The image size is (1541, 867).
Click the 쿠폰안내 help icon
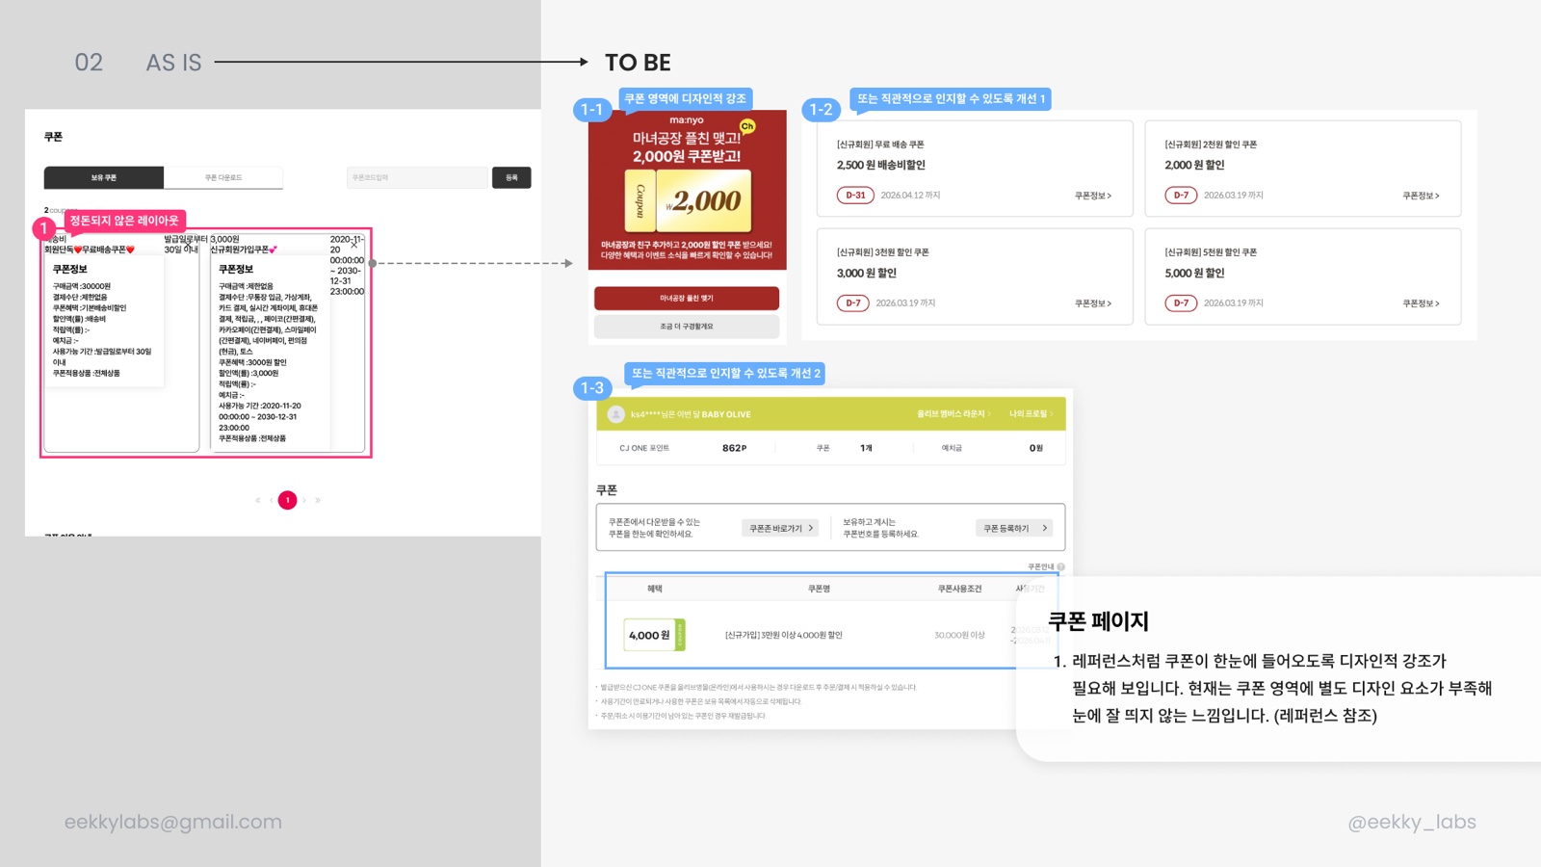pos(1060,567)
